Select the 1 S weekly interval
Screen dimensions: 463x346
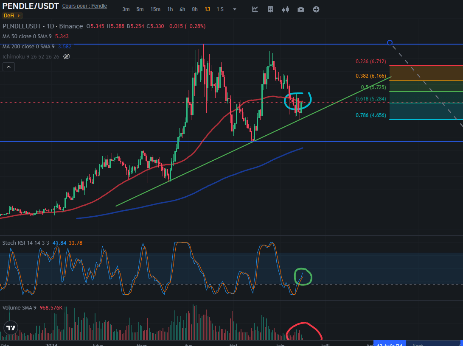coord(220,9)
